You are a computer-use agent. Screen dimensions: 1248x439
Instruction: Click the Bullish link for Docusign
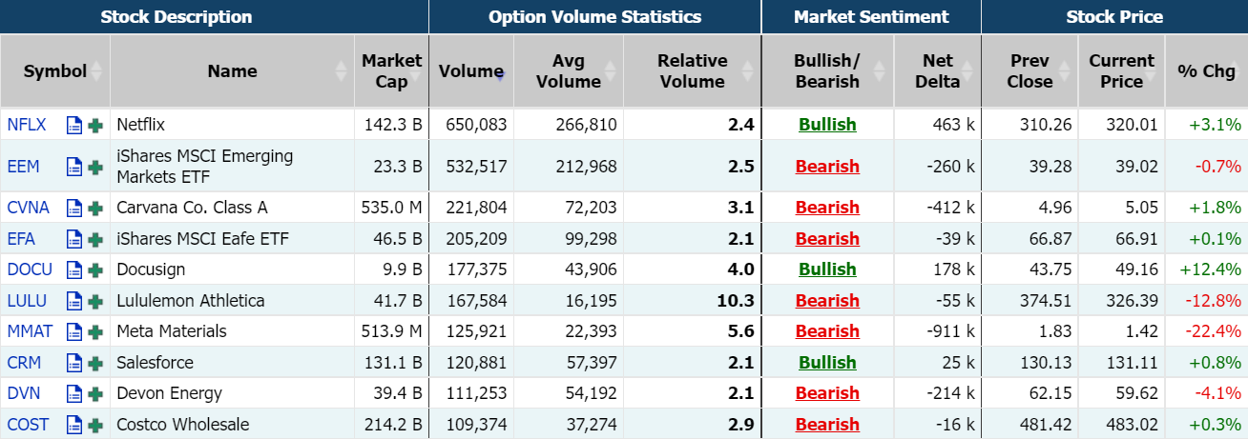pos(827,269)
